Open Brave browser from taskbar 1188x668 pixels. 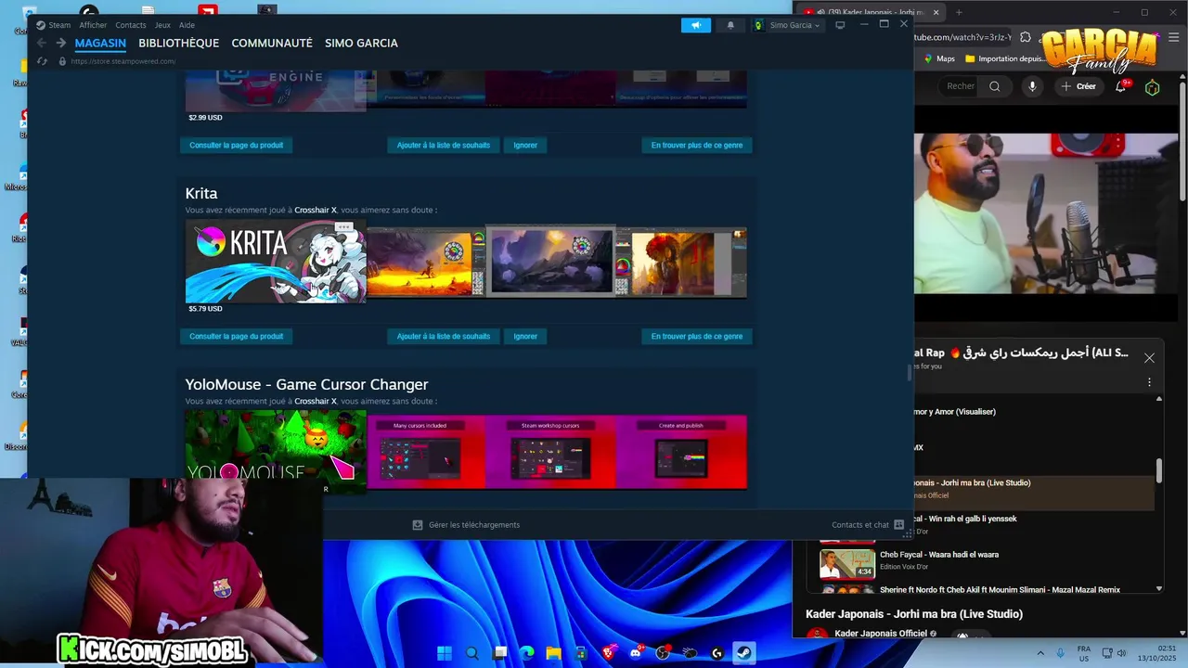[608, 653]
